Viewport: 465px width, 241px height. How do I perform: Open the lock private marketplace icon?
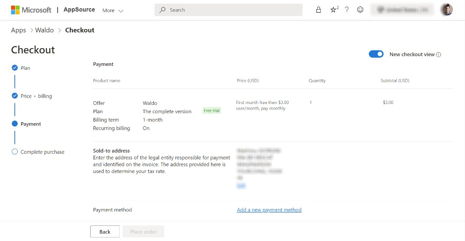point(318,10)
